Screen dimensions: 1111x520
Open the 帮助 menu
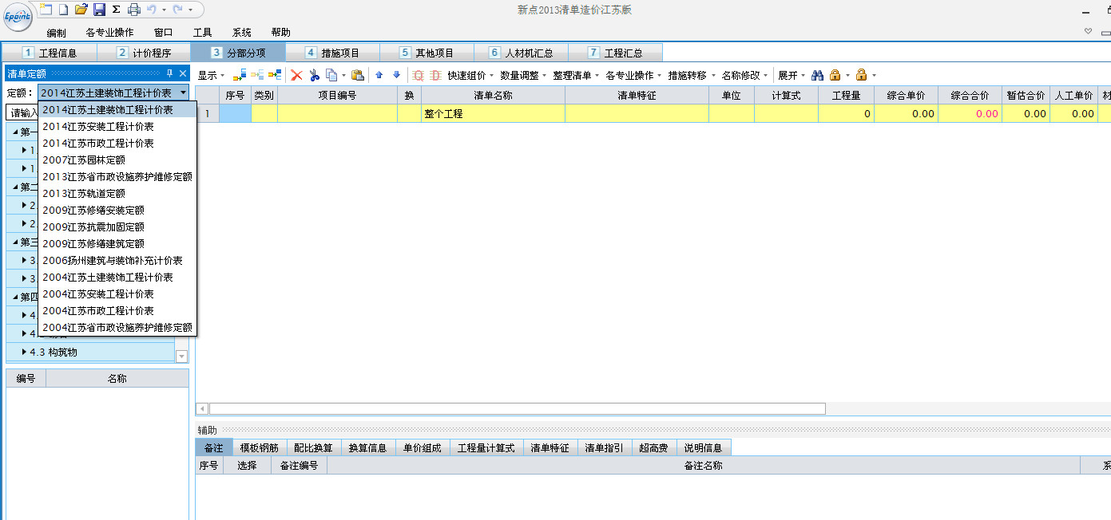pyautogui.click(x=280, y=33)
